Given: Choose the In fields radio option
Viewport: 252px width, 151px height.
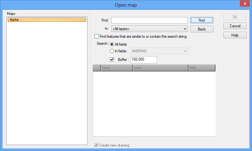Looking at the screenshot, I should [x=112, y=51].
